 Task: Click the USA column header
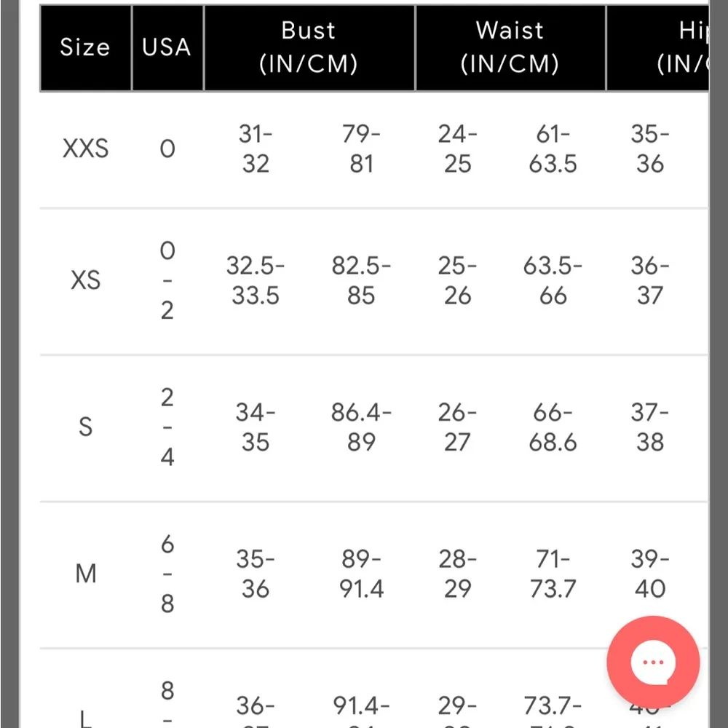(167, 47)
